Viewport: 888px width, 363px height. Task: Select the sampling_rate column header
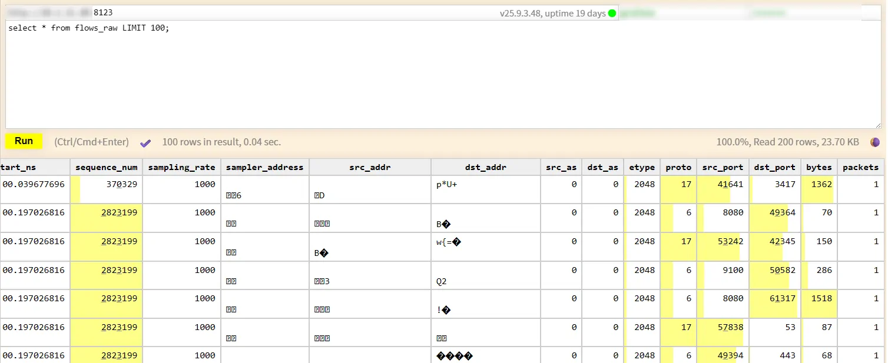coord(181,167)
